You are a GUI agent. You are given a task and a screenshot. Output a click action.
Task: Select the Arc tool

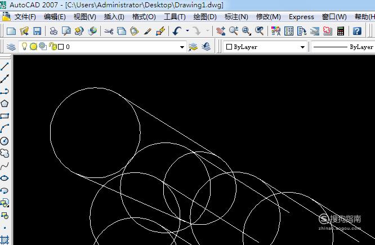(5, 128)
